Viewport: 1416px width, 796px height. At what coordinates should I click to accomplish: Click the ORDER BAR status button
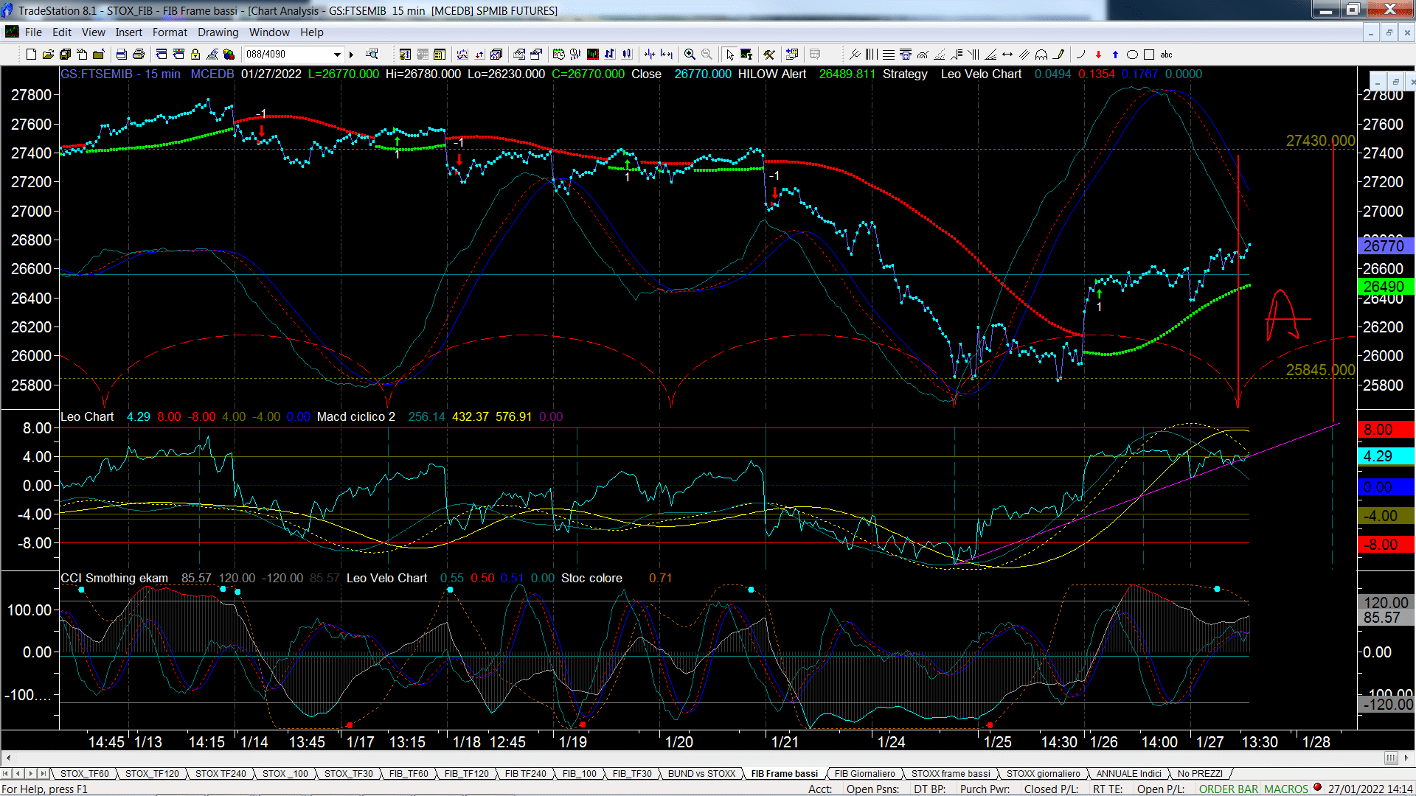[x=1229, y=789]
